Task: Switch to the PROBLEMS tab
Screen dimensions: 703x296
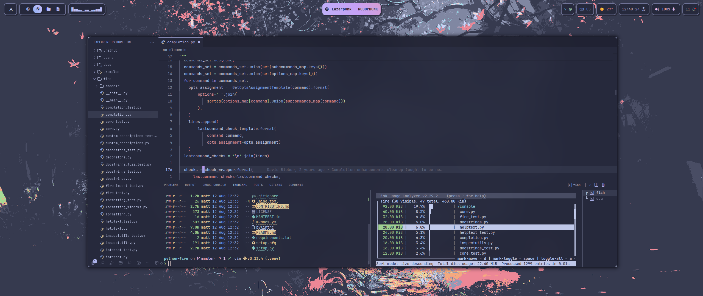Action: click(171, 185)
